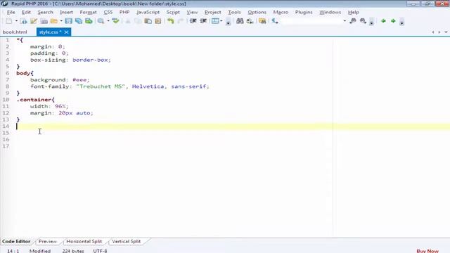Viewport: 450px width, 253px height.
Task: Click the 'Modified' status bar entry
Action: (x=40, y=251)
